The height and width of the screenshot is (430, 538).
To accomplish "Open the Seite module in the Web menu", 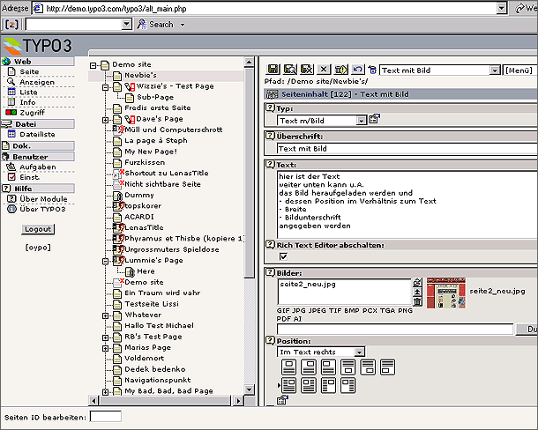I will pyautogui.click(x=29, y=71).
